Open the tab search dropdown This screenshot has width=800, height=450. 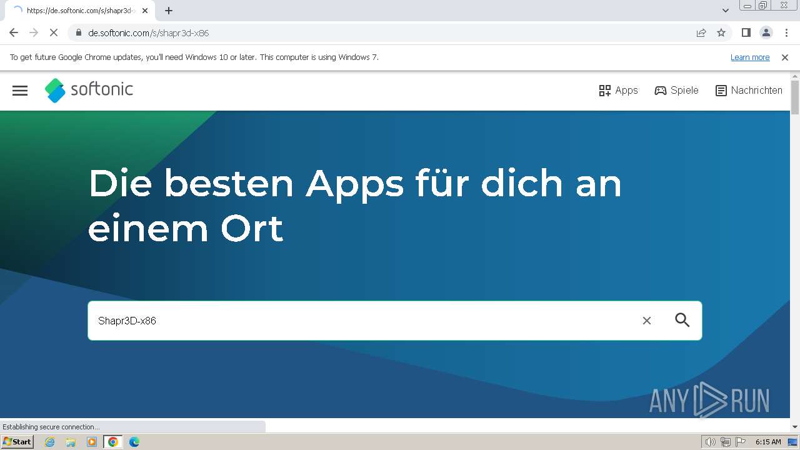point(725,11)
